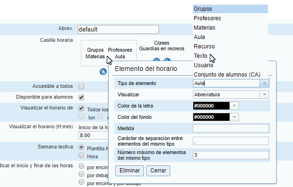Click the Guardias en recreos text
This screenshot has height=187, width=293.
coord(162,48)
